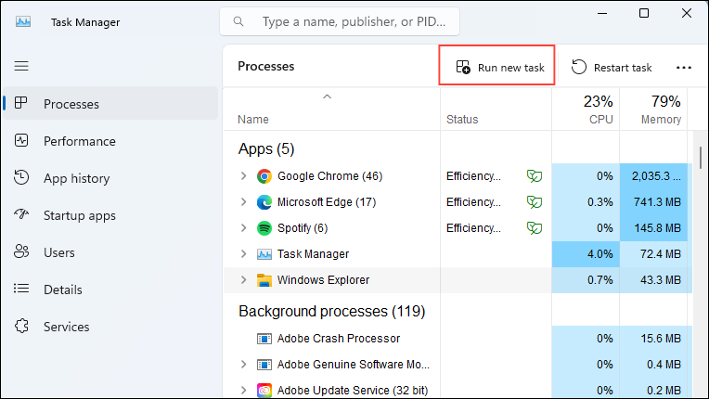Sort processes by the Memory column
The width and height of the screenshot is (709, 399).
point(661,109)
